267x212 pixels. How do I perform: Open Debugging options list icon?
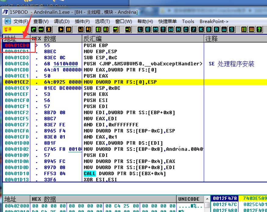pos(244,30)
